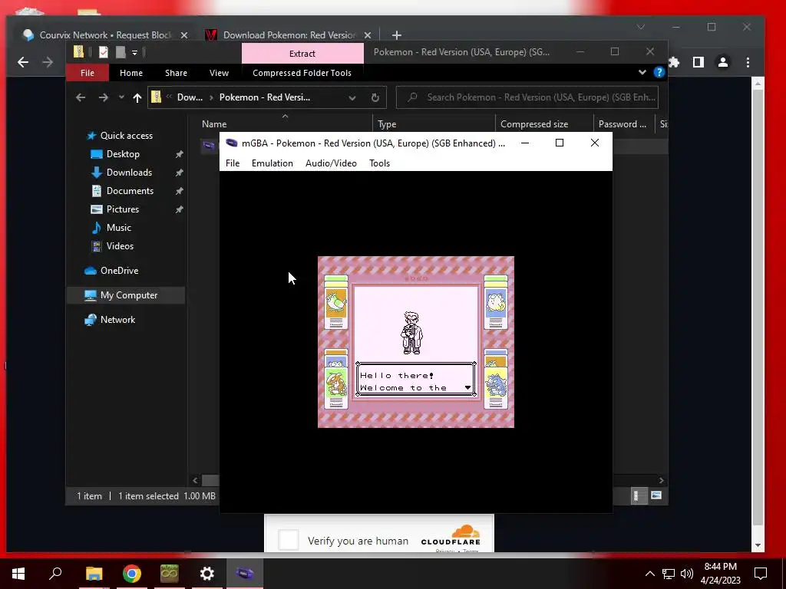
Task: Open taskbar search magnifier
Action: coord(55,573)
